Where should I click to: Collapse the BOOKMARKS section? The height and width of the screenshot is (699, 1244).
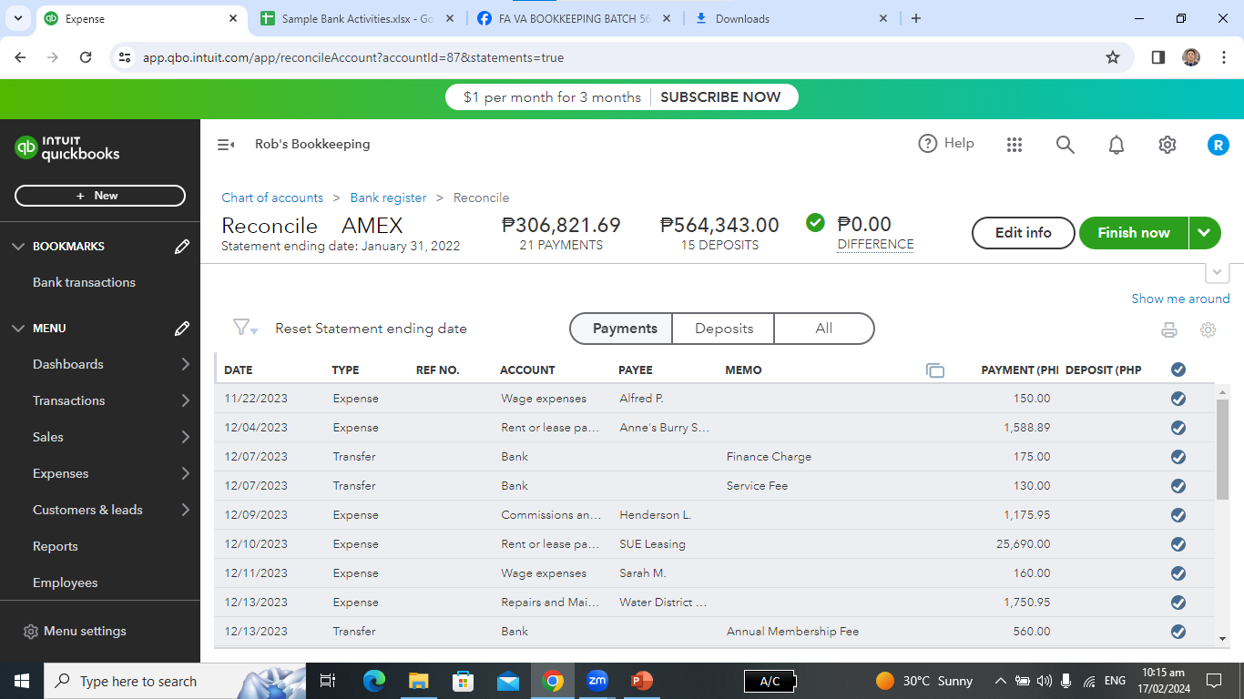(x=18, y=247)
